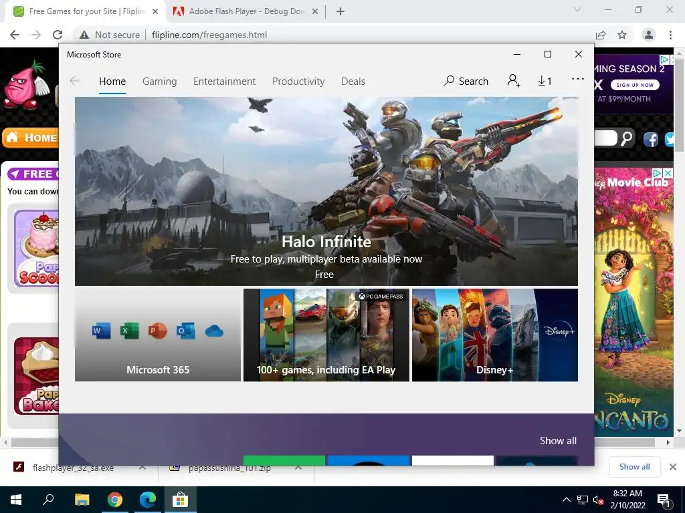Click the Microsoft Store taskbar icon
The width and height of the screenshot is (685, 513).
[x=180, y=500]
